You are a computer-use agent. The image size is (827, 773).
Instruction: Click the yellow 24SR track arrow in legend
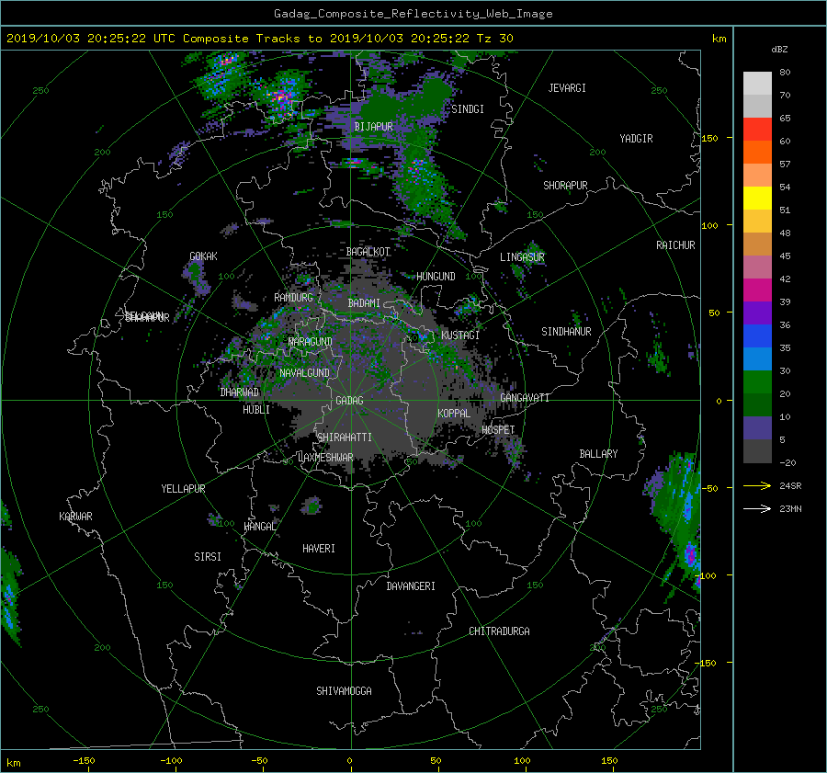[757, 485]
